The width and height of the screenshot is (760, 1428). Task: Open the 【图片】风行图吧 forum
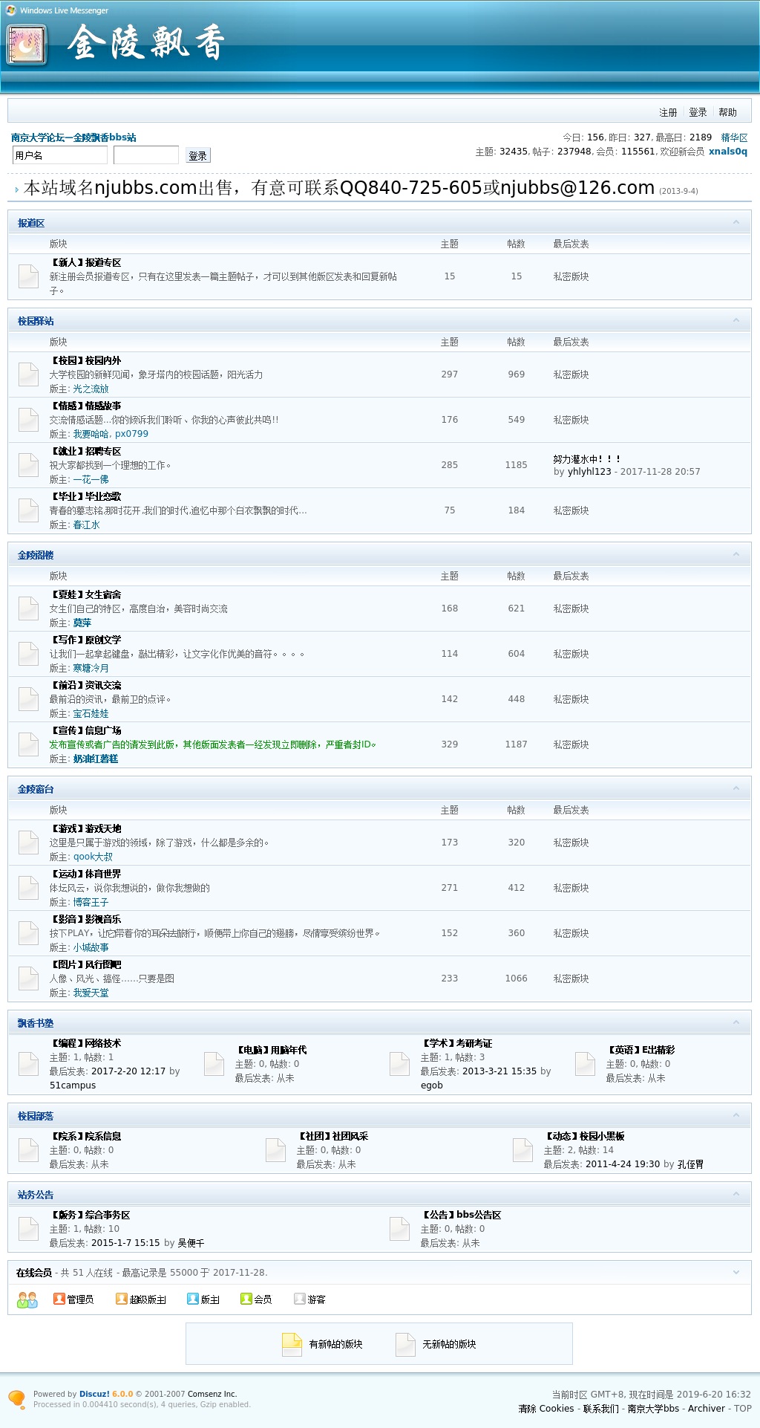[x=85, y=965]
